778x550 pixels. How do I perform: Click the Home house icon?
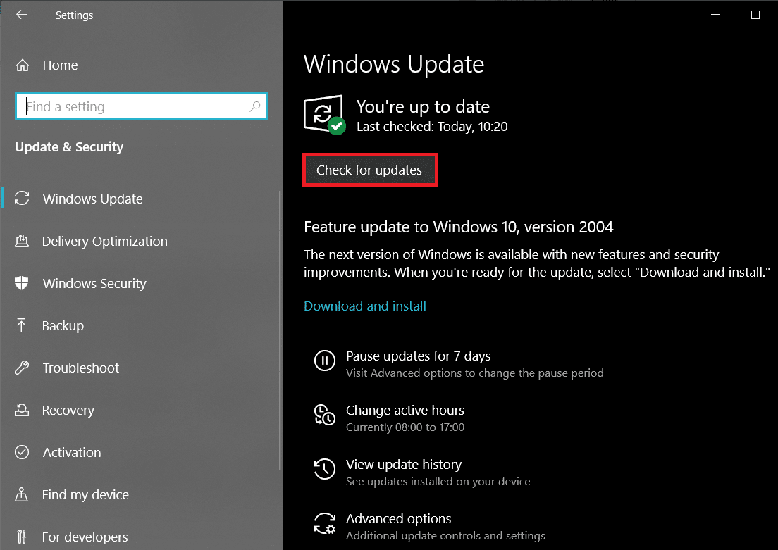[22, 65]
